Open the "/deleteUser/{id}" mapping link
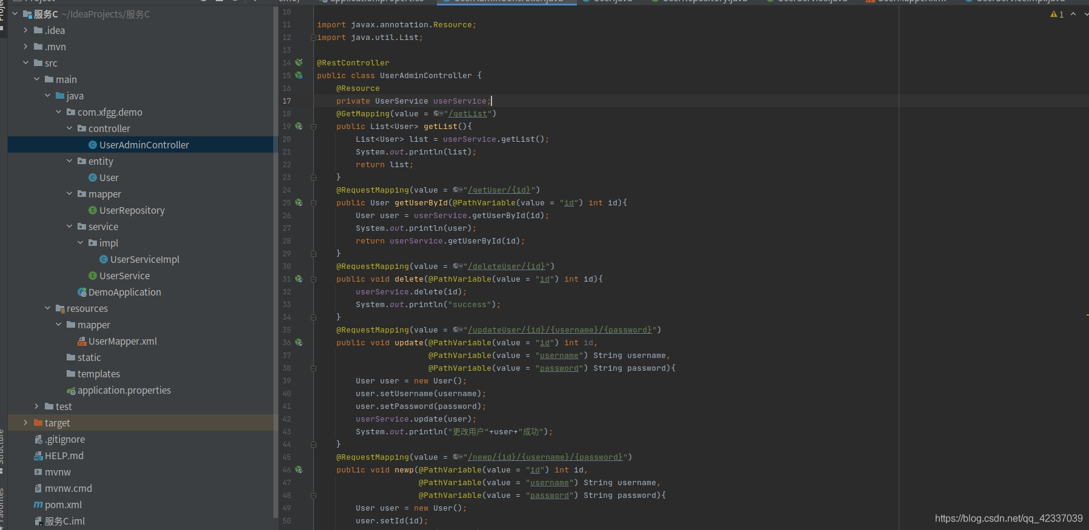The height and width of the screenshot is (530, 1089). click(x=506, y=266)
